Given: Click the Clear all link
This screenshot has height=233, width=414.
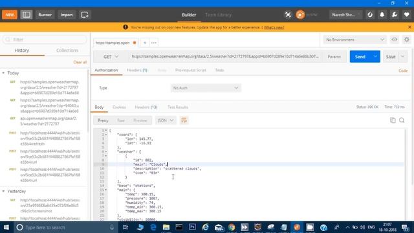Looking at the screenshot, I should pos(80,62).
